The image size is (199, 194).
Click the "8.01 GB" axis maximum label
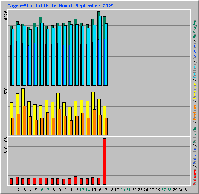click(6, 145)
